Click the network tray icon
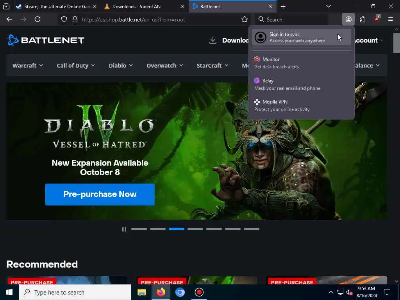This screenshot has height=300, width=400. pyautogui.click(x=340, y=292)
